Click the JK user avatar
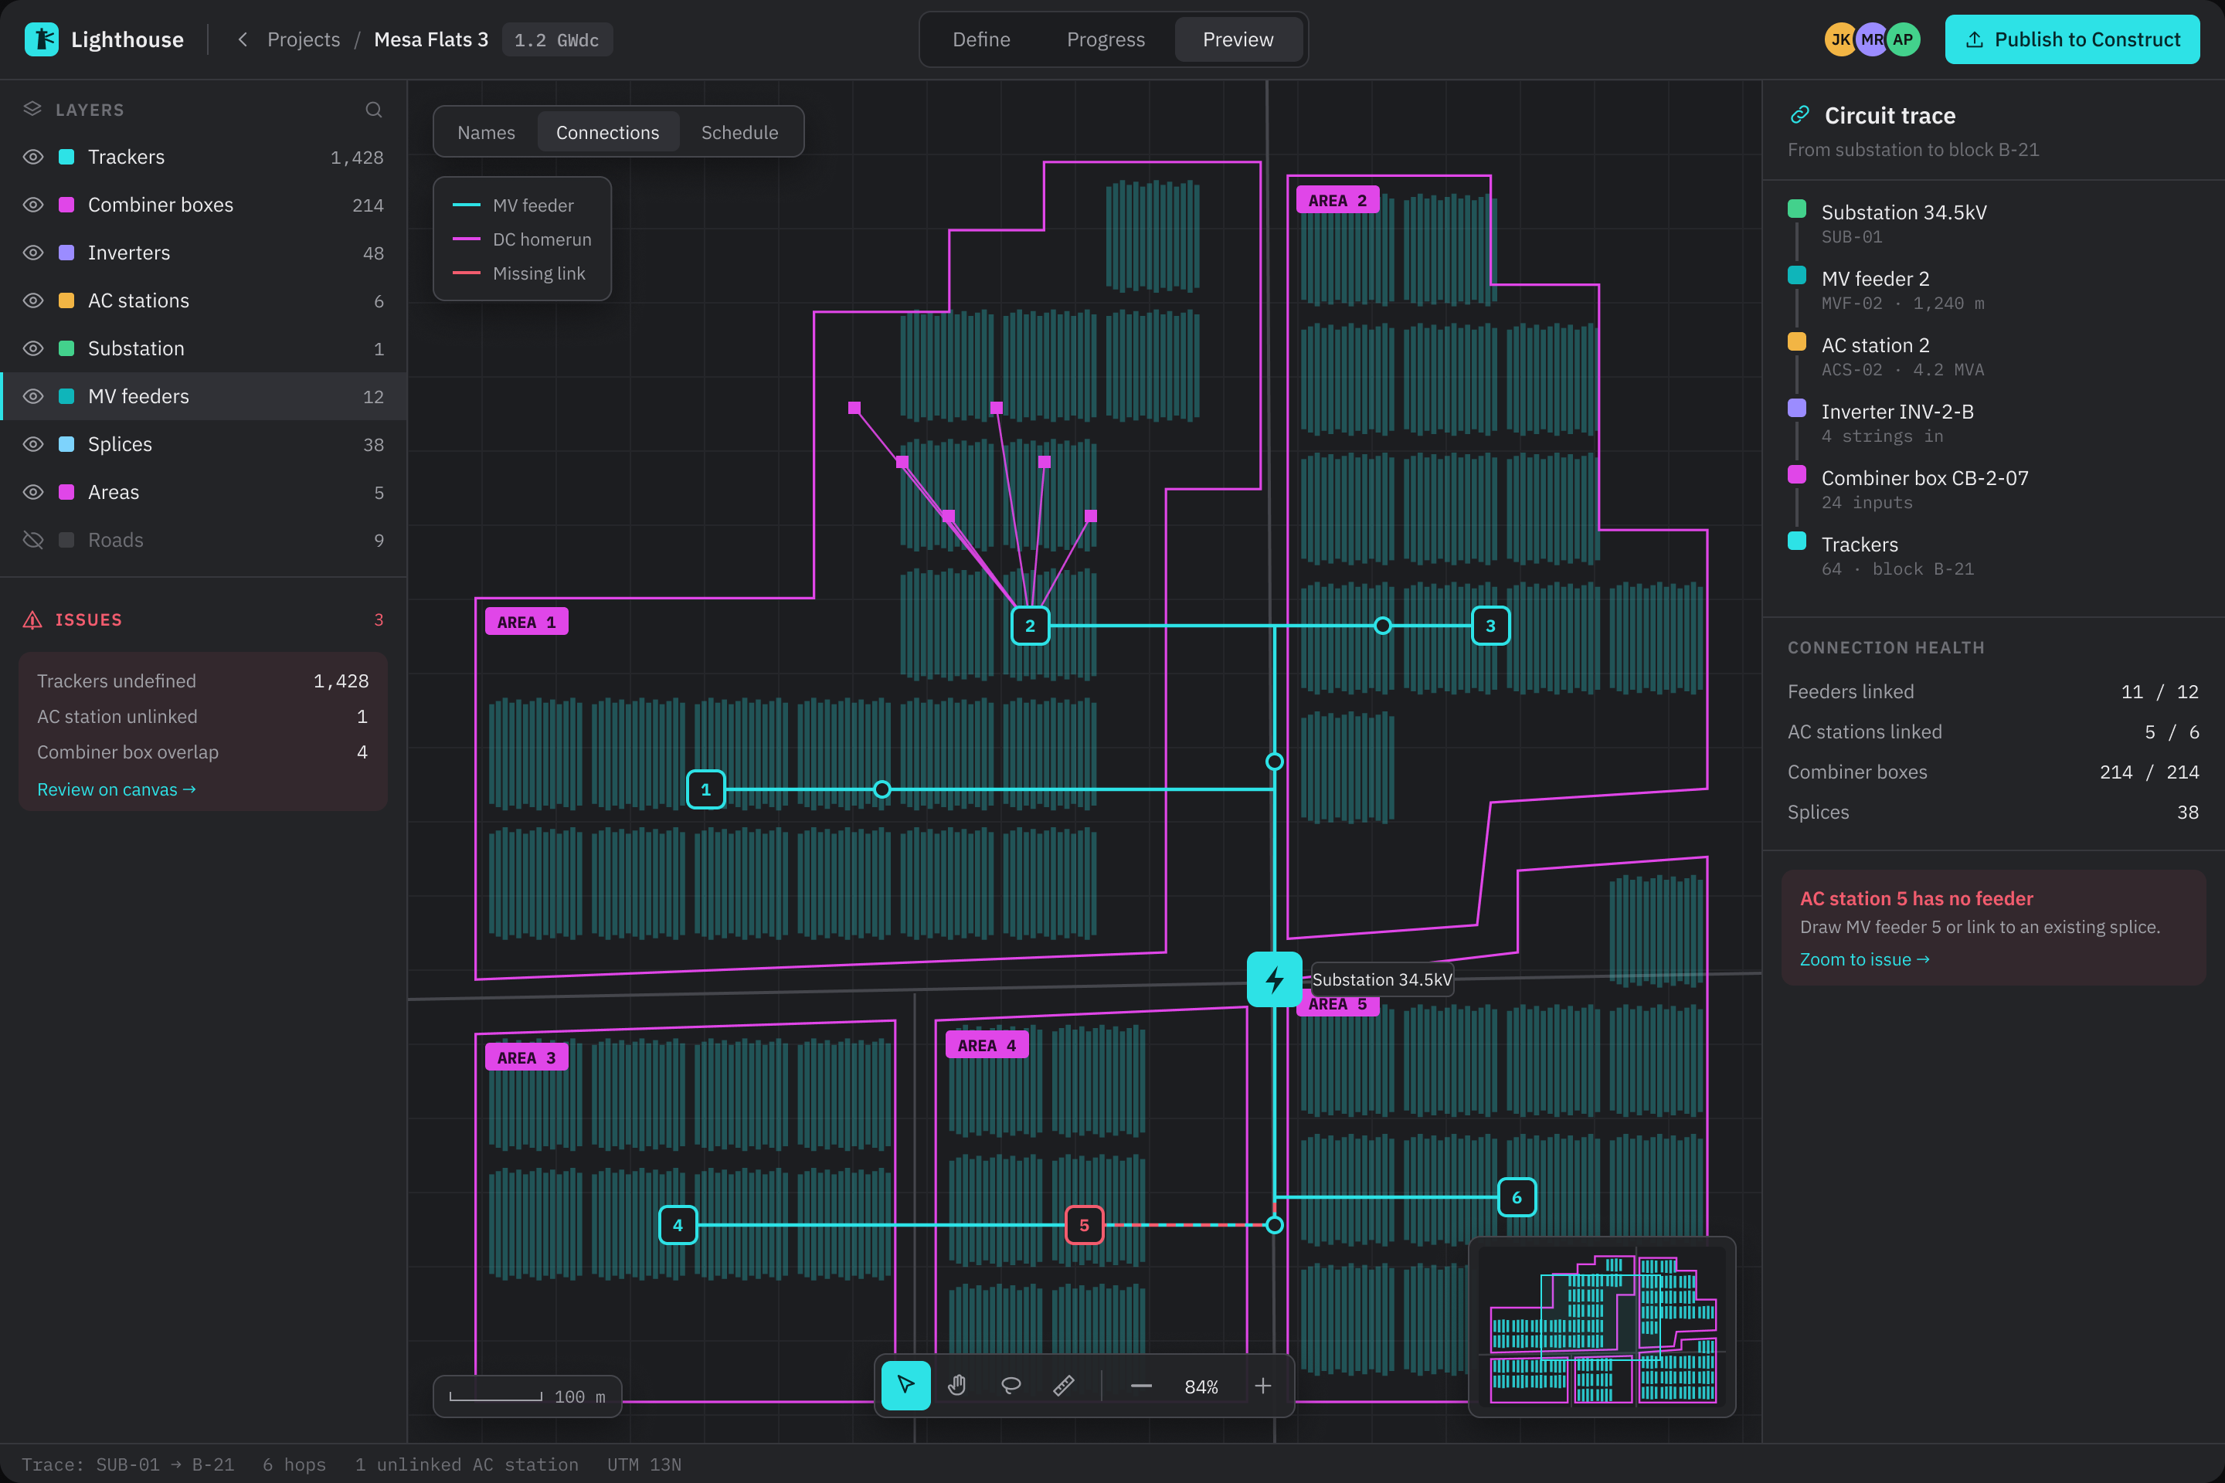2225x1483 pixels. pyautogui.click(x=1840, y=39)
